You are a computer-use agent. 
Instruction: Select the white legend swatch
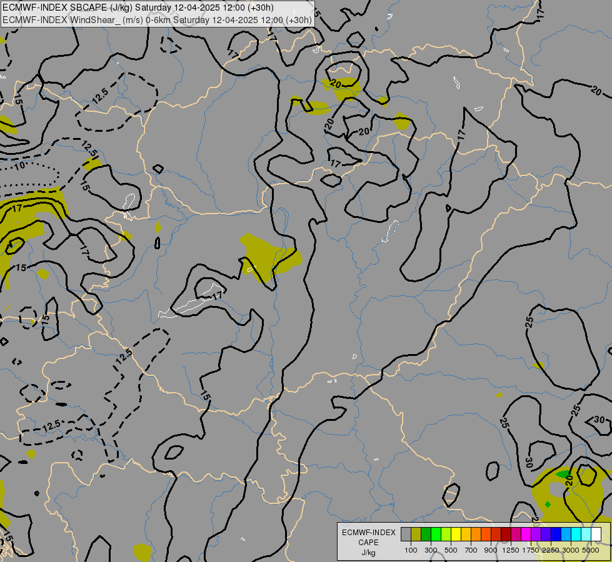(x=596, y=534)
